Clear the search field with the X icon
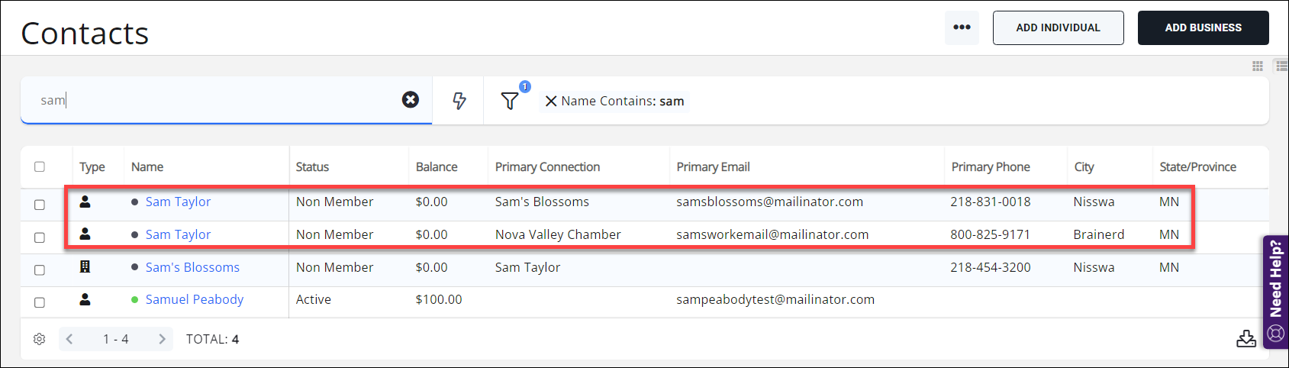This screenshot has width=1289, height=368. point(411,99)
